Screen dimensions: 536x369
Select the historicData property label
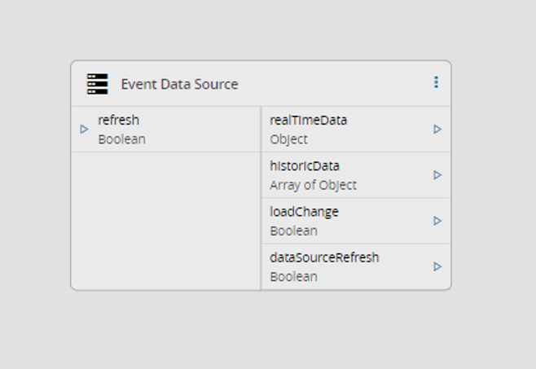click(304, 166)
